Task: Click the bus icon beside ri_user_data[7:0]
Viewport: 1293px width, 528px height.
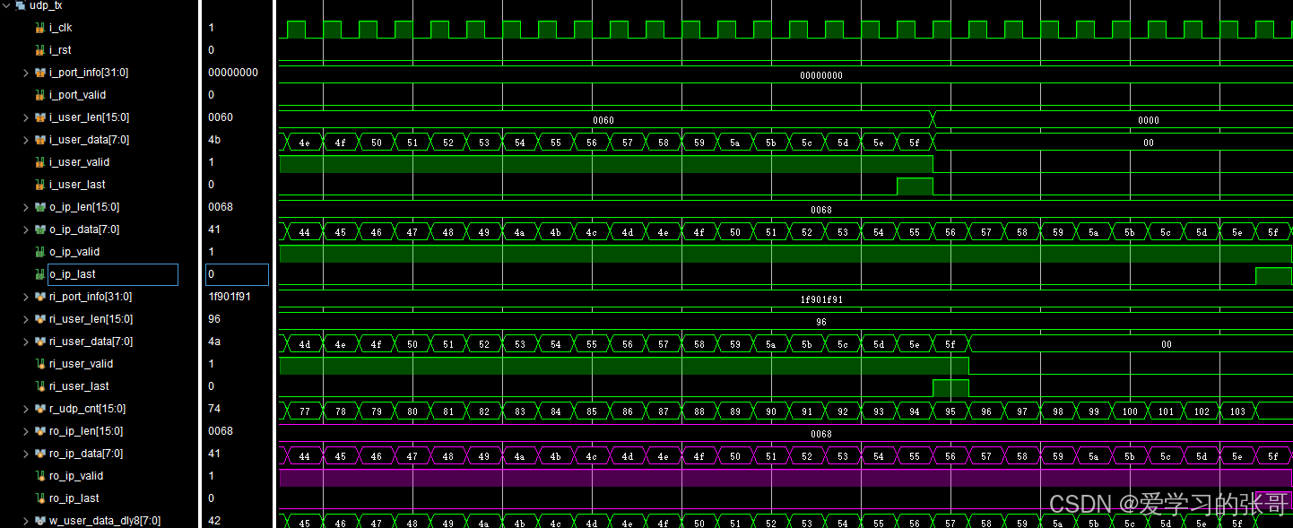Action: pos(39,342)
